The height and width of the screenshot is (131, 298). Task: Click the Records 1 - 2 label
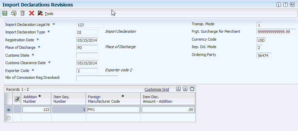pos(17,89)
